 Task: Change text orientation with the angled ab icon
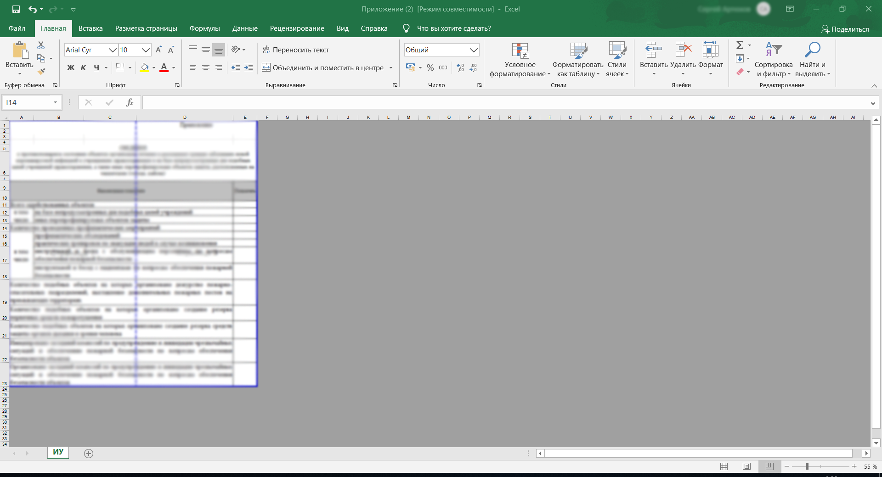pyautogui.click(x=236, y=50)
